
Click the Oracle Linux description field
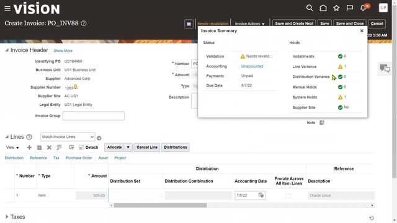coord(341,196)
